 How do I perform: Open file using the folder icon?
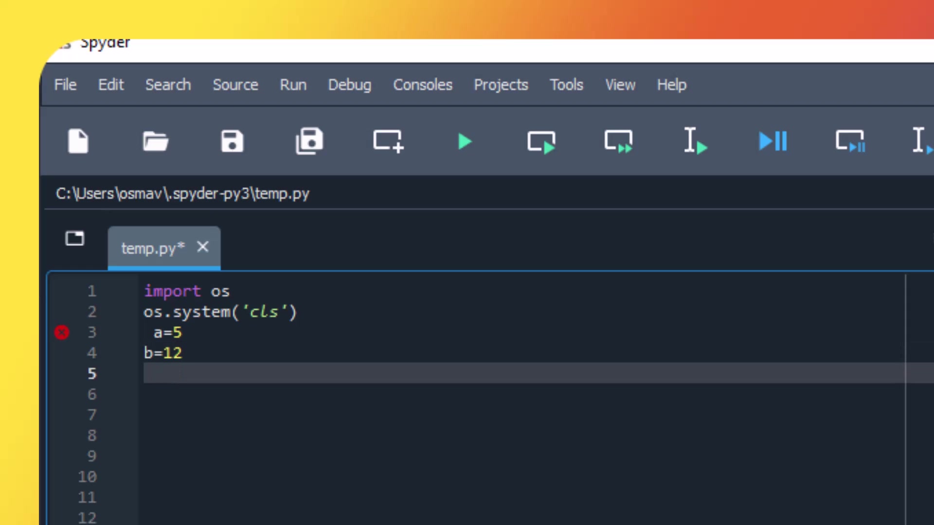(x=155, y=141)
